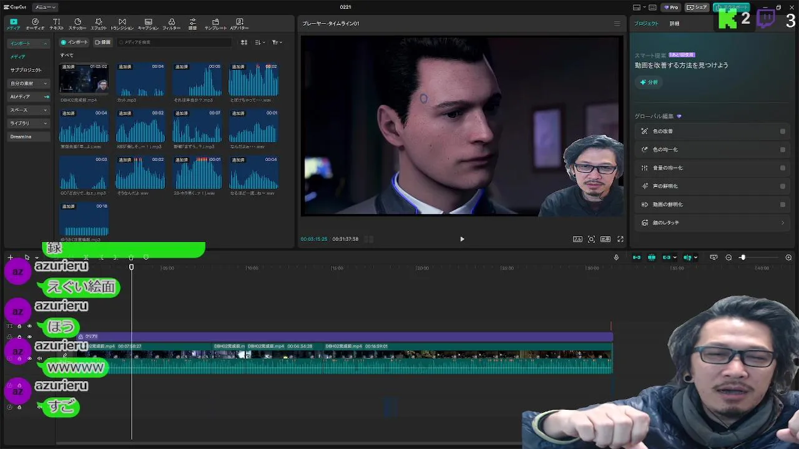Select サブプロジェクト in the sidebar

(x=26, y=70)
